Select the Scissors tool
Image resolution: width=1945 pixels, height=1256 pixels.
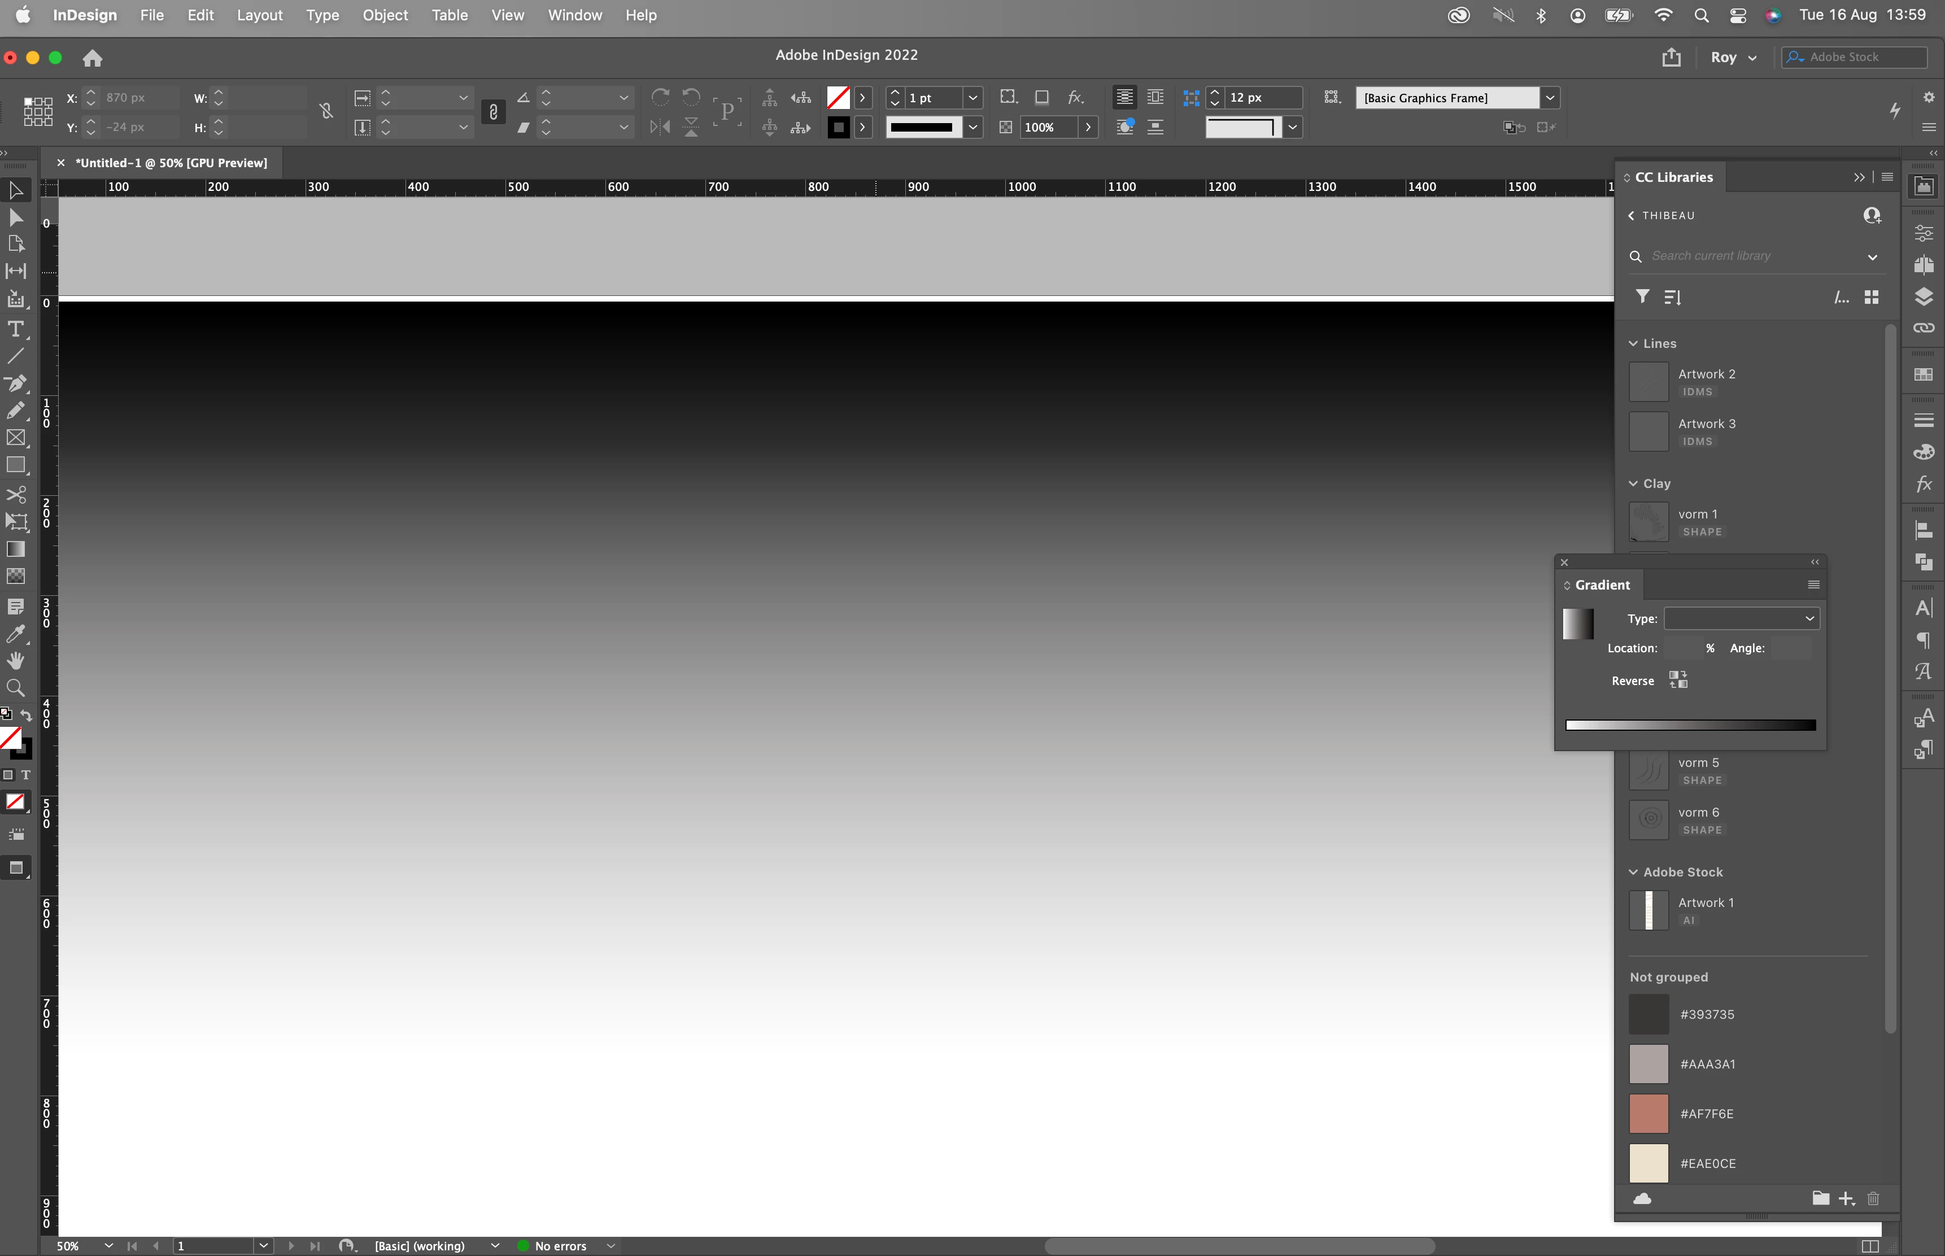point(15,494)
